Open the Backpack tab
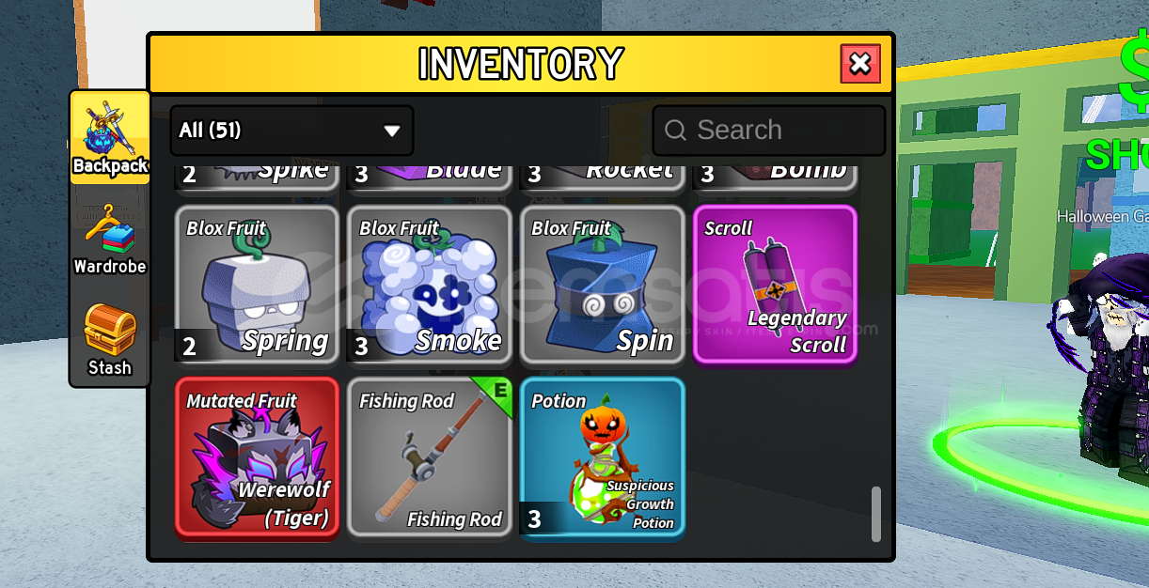1149x588 pixels. tap(110, 138)
